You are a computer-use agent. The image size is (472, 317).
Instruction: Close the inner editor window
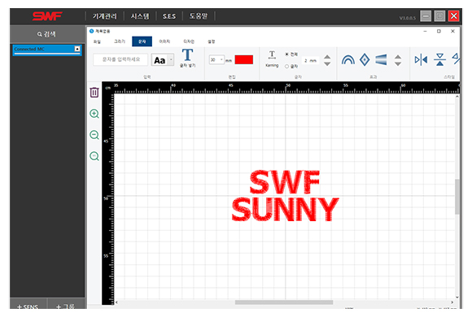coord(452,31)
